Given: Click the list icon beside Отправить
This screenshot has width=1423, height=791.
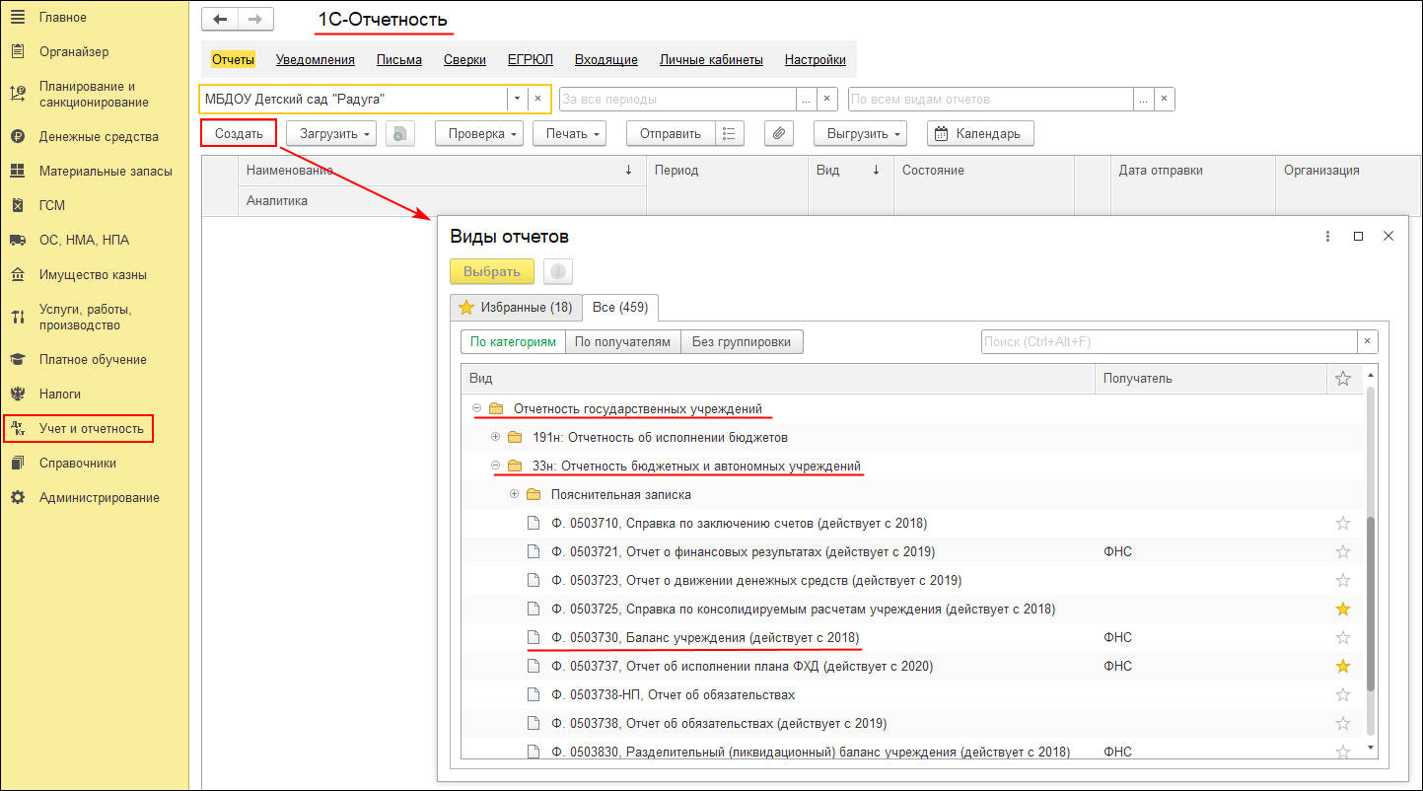Looking at the screenshot, I should pos(729,133).
